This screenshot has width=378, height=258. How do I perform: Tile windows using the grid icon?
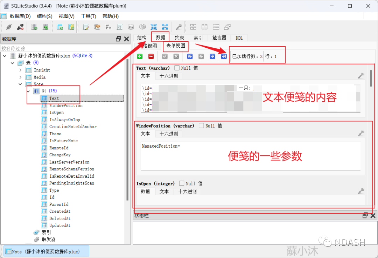[x=193, y=27]
